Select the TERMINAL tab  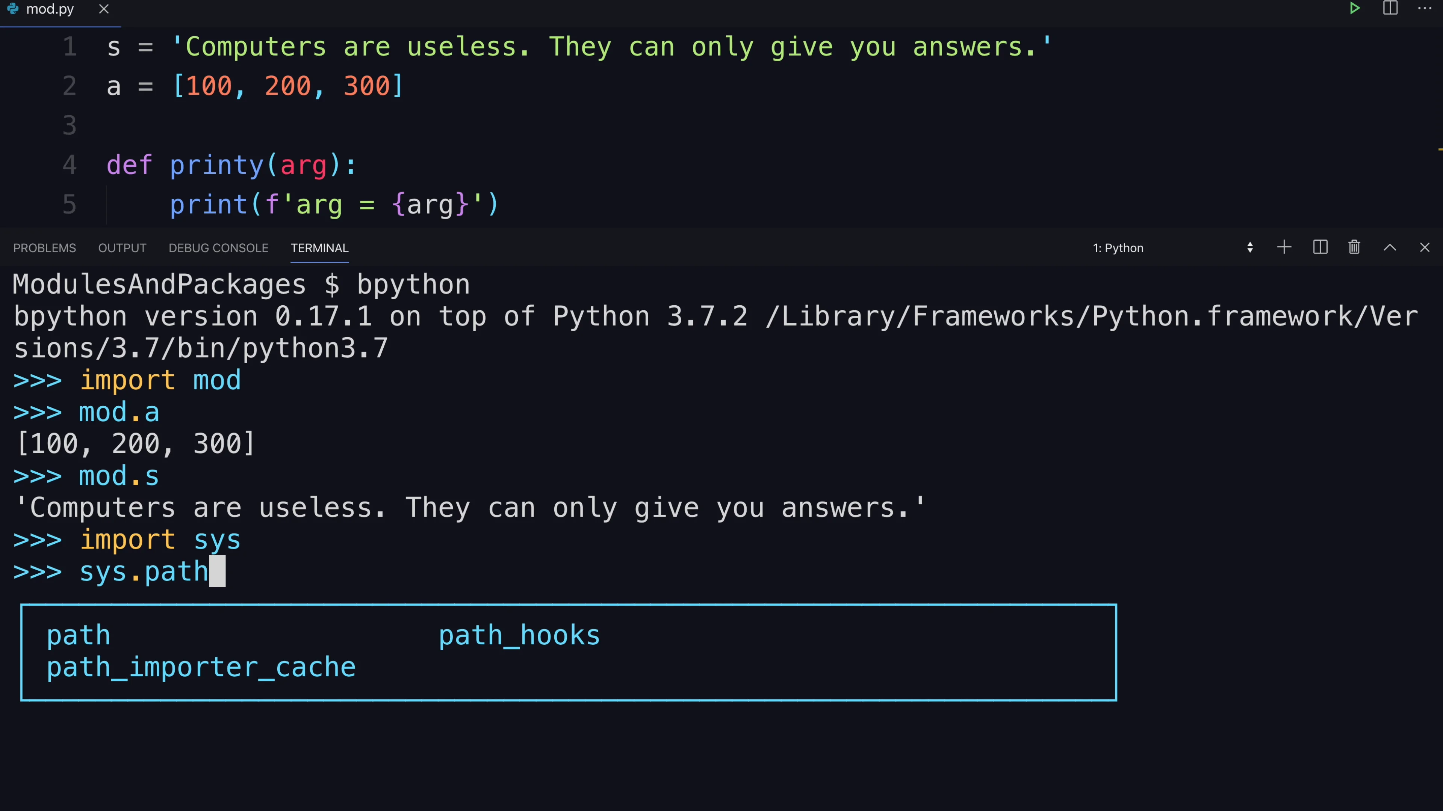click(319, 248)
